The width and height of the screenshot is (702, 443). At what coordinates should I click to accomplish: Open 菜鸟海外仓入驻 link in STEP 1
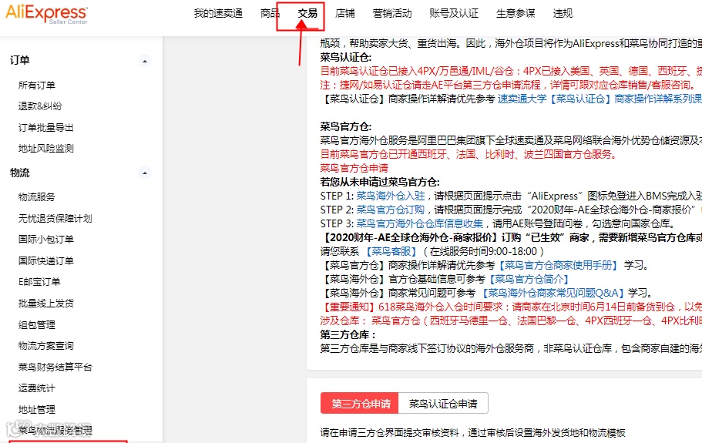[x=391, y=196]
